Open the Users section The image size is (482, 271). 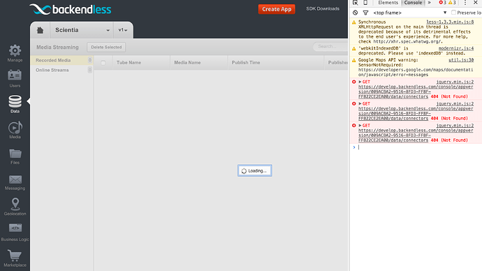tap(15, 79)
